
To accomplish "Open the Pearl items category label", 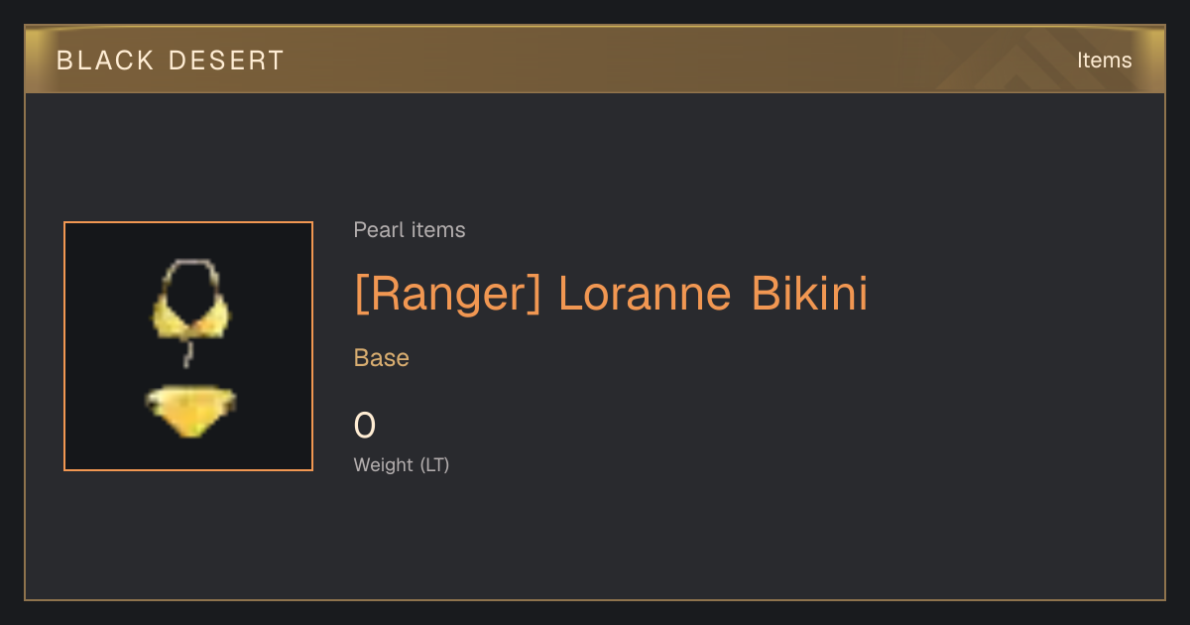I will tap(410, 230).
